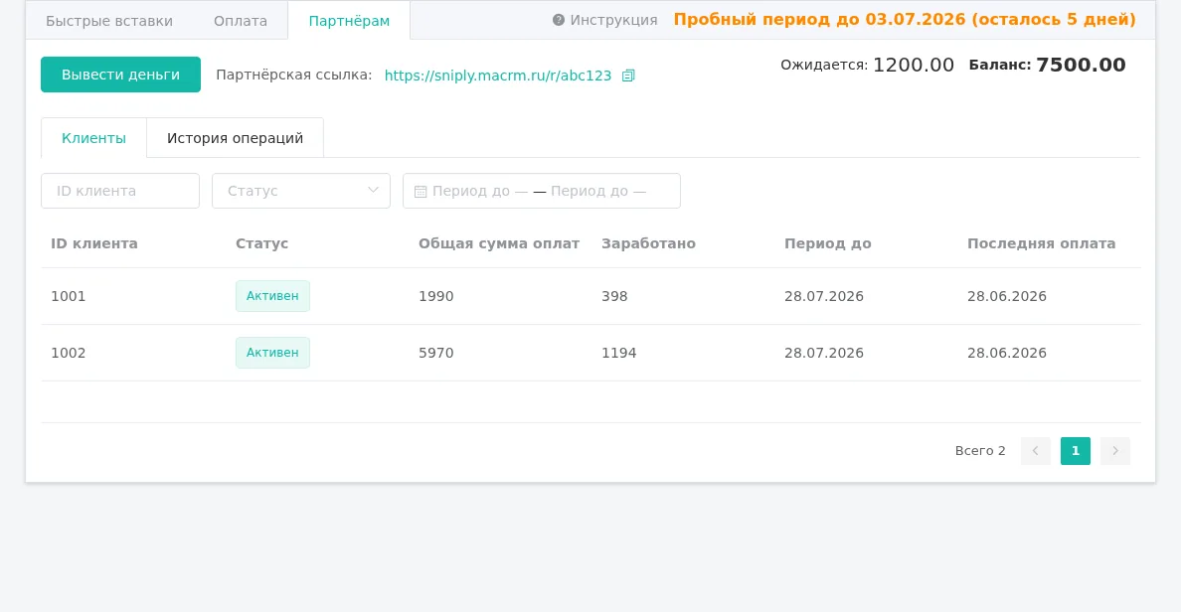The image size is (1181, 612).
Task: Click the ID клиента column header
Action: pyautogui.click(x=94, y=243)
